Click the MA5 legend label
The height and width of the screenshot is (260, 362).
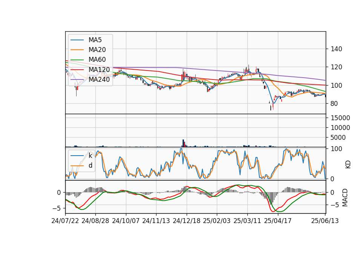tap(95, 40)
